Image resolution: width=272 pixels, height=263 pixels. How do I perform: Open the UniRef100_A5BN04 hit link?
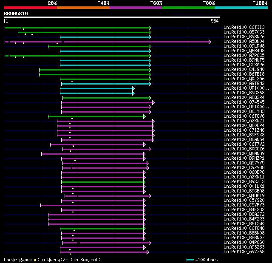(244, 42)
